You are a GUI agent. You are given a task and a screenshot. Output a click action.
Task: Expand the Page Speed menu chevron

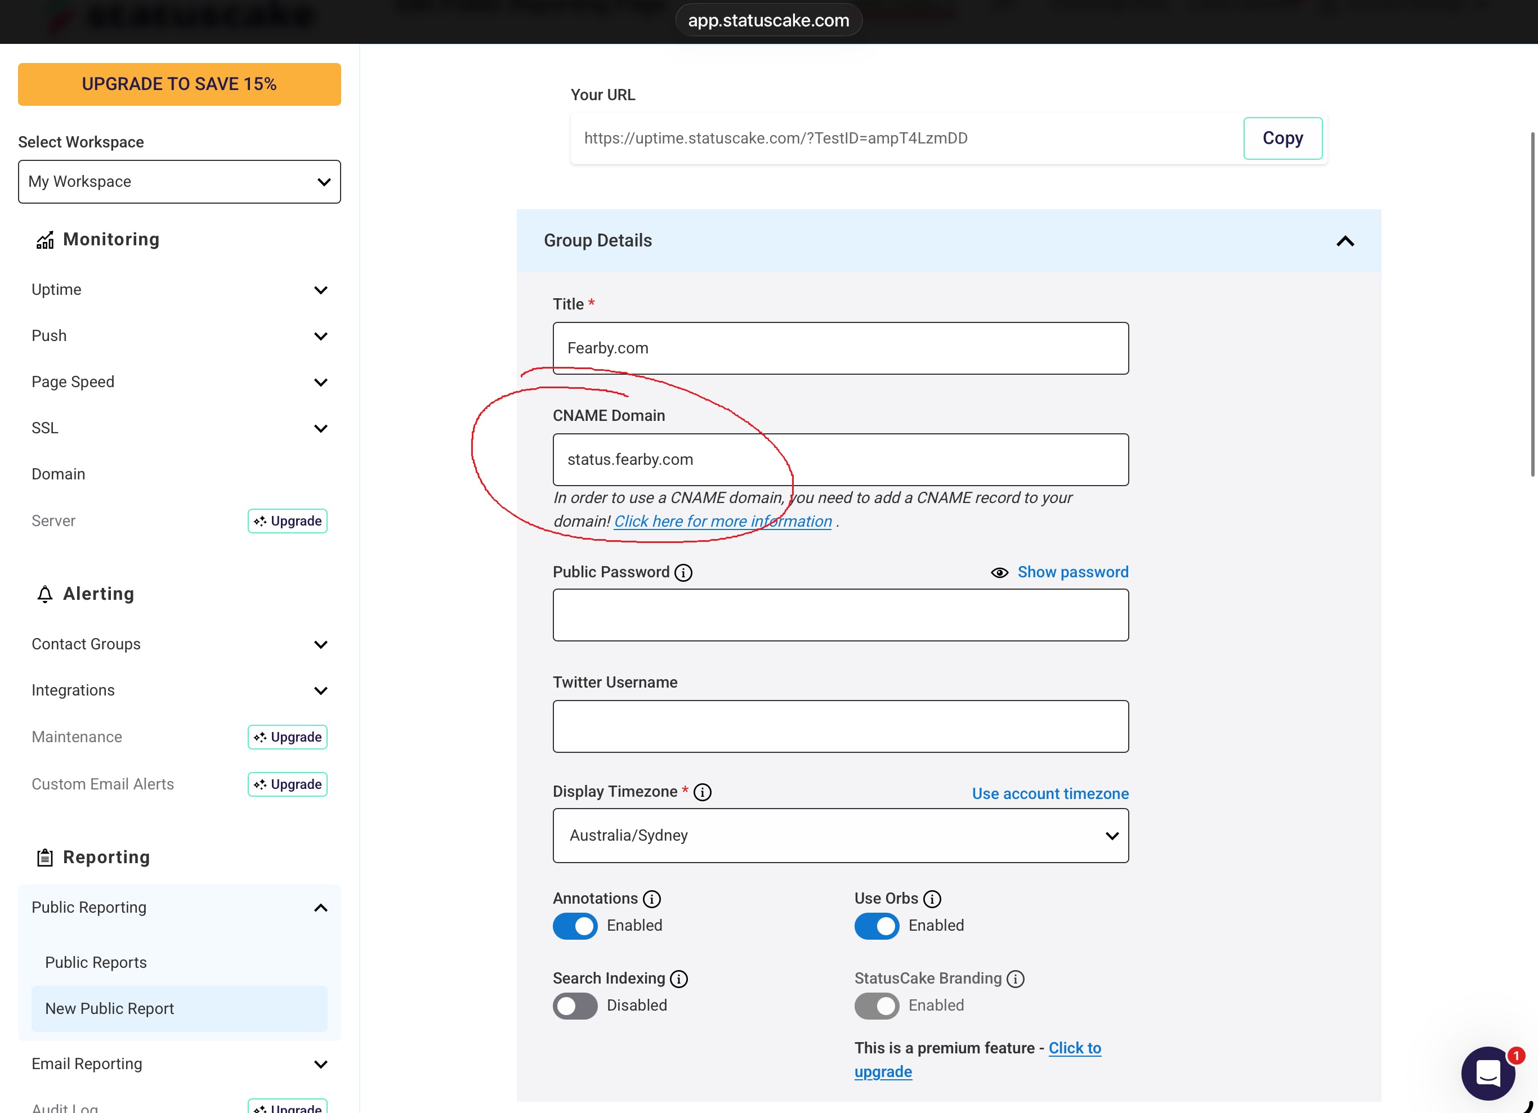321,382
